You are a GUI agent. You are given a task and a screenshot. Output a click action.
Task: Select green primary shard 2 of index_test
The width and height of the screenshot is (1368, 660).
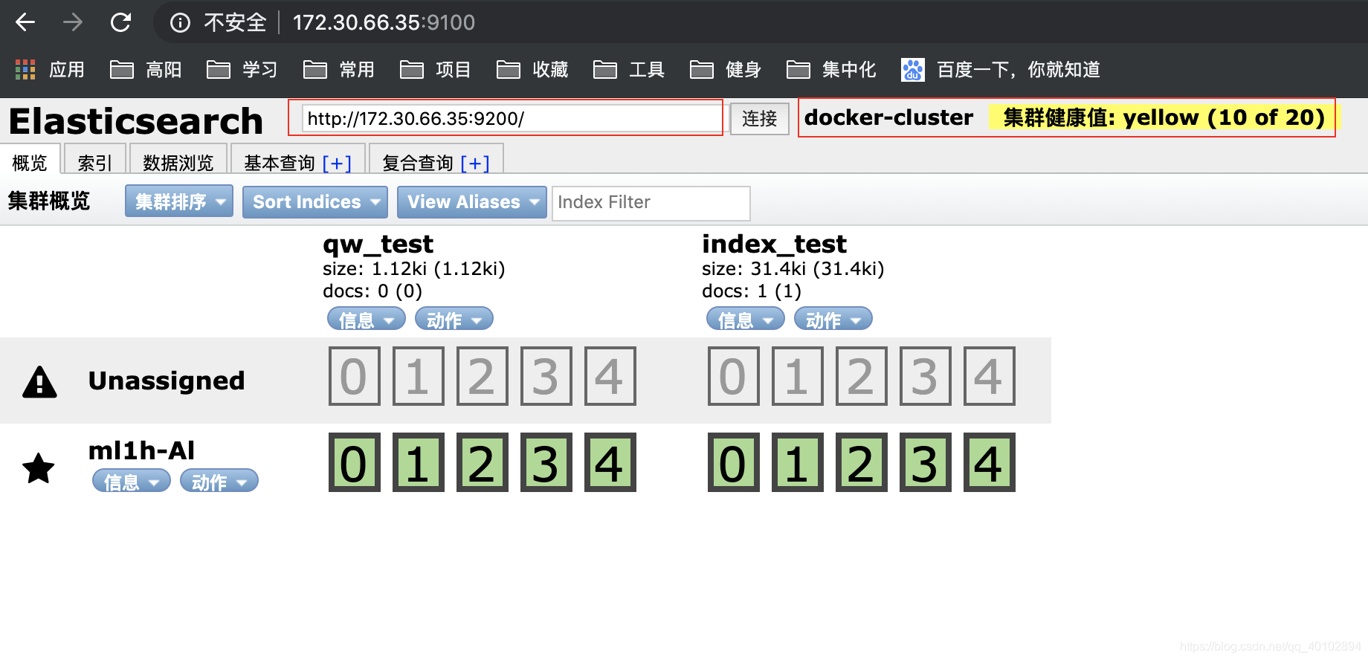(x=862, y=462)
